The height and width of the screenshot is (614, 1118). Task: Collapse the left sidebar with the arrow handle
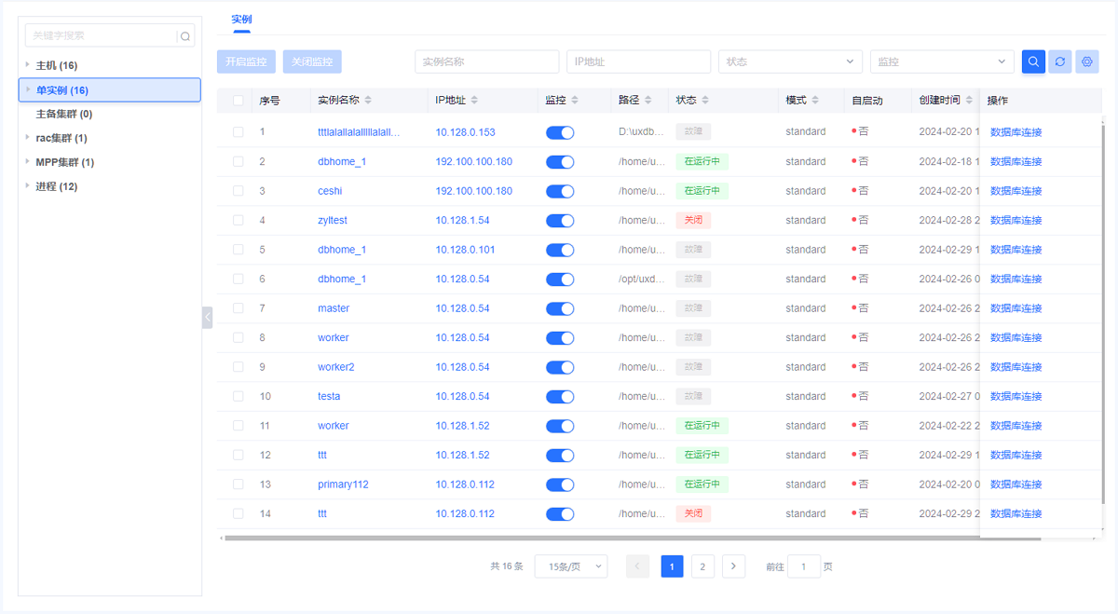[207, 318]
